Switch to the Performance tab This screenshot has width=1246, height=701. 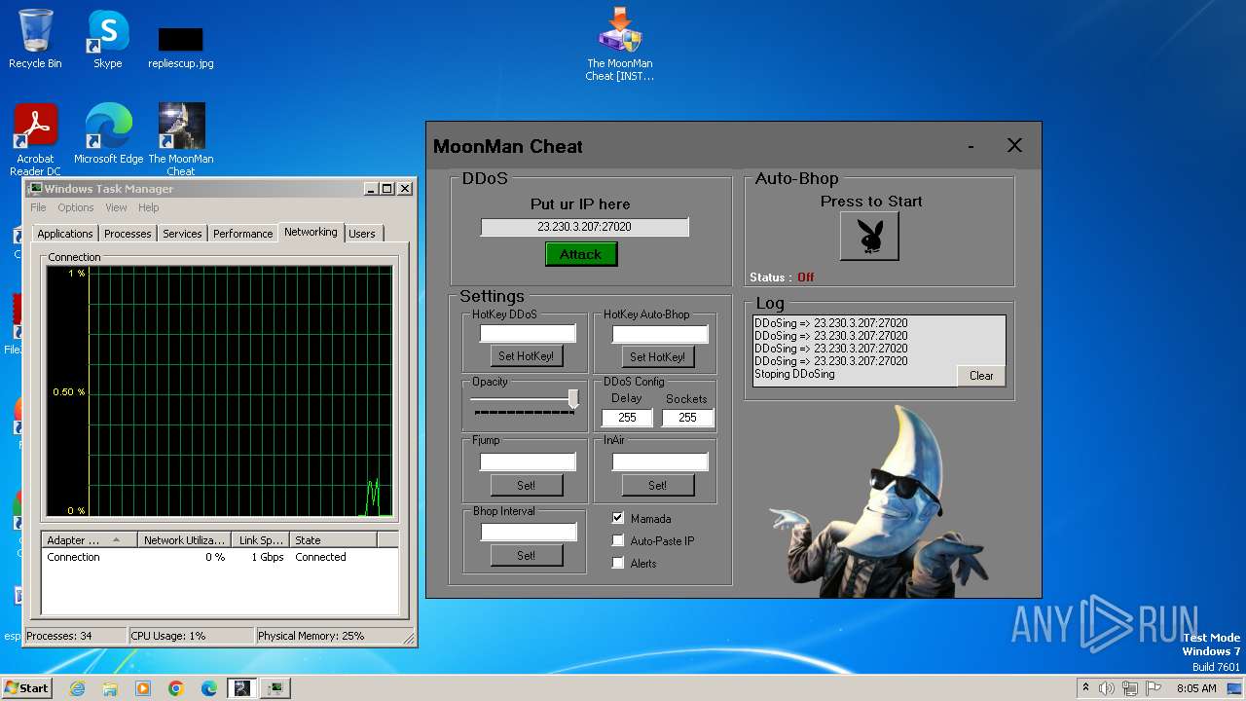[x=242, y=234]
